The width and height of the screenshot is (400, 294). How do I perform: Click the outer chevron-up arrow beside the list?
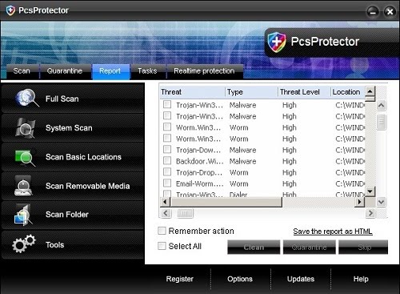(x=382, y=106)
